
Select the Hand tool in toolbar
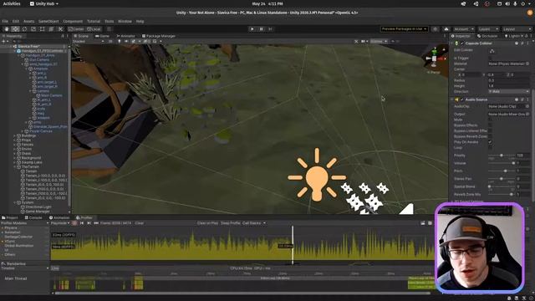(7, 29)
